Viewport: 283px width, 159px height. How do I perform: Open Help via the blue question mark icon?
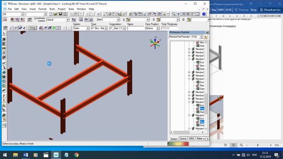coord(204,14)
